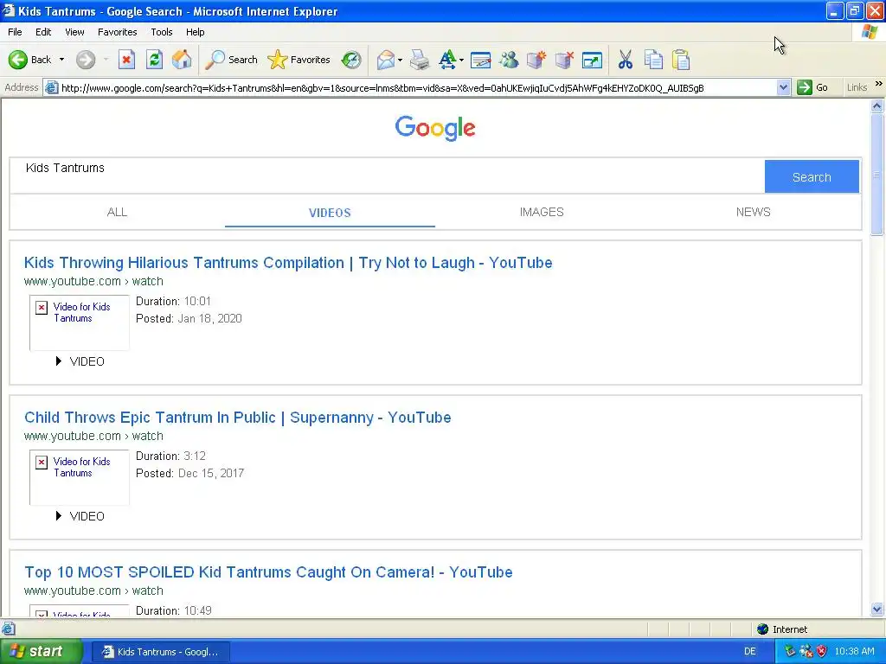This screenshot has width=886, height=664.
Task: Open the View menu
Action: tap(74, 32)
